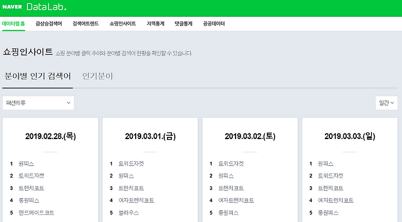Image resolution: width=402 pixels, height=222 pixels.
Task: Click 원피스 ranked 2 on 2019.03.02
Action: [226, 176]
